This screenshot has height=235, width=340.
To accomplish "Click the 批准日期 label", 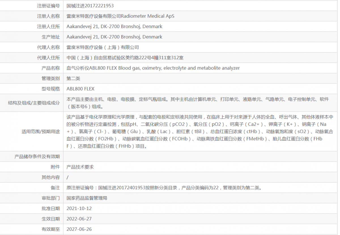I will point(51,208).
